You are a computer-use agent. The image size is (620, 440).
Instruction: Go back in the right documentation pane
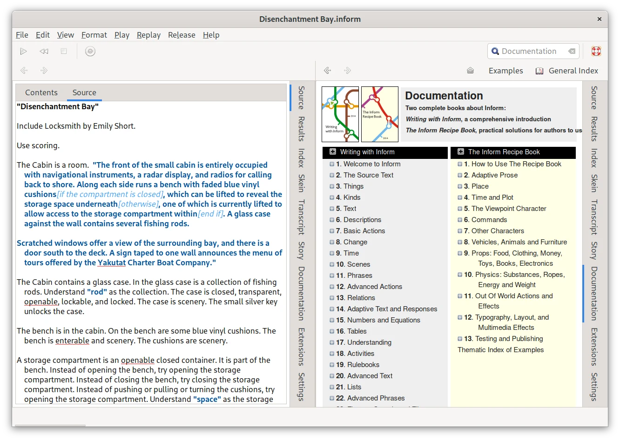coord(328,71)
